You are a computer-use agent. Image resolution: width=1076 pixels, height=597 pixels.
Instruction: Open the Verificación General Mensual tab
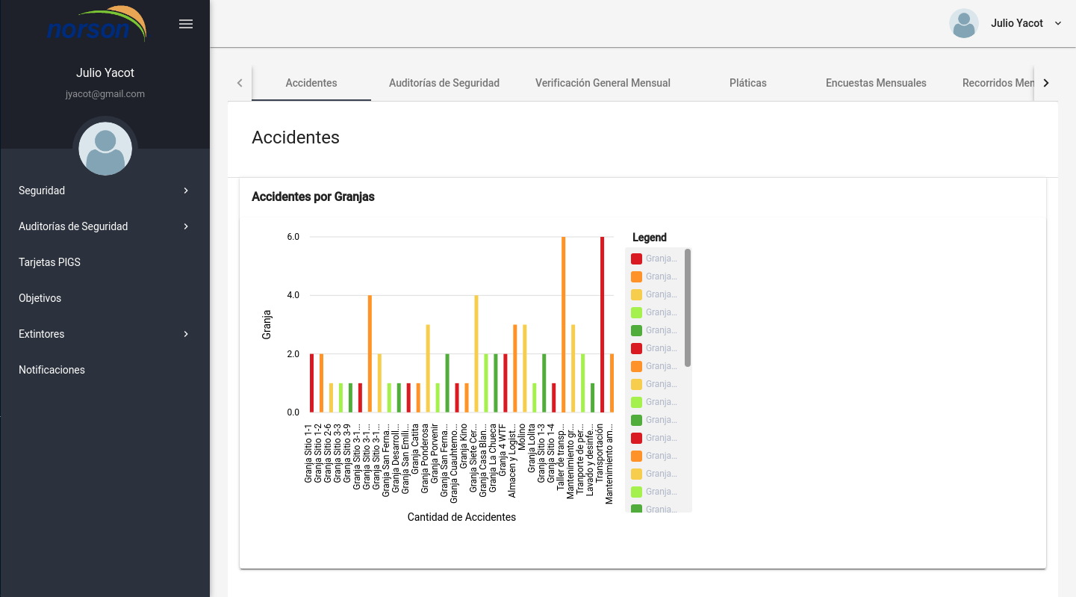(603, 83)
